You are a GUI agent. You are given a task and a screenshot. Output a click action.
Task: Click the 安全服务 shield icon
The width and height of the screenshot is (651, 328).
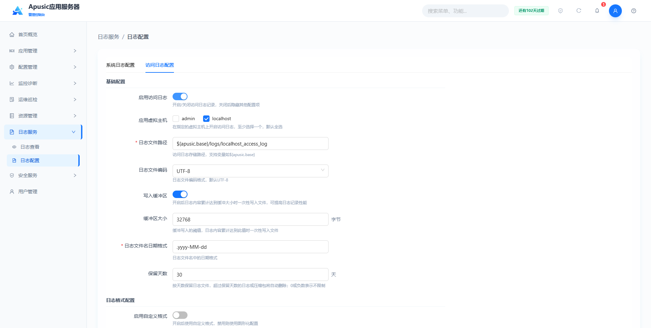click(x=12, y=175)
